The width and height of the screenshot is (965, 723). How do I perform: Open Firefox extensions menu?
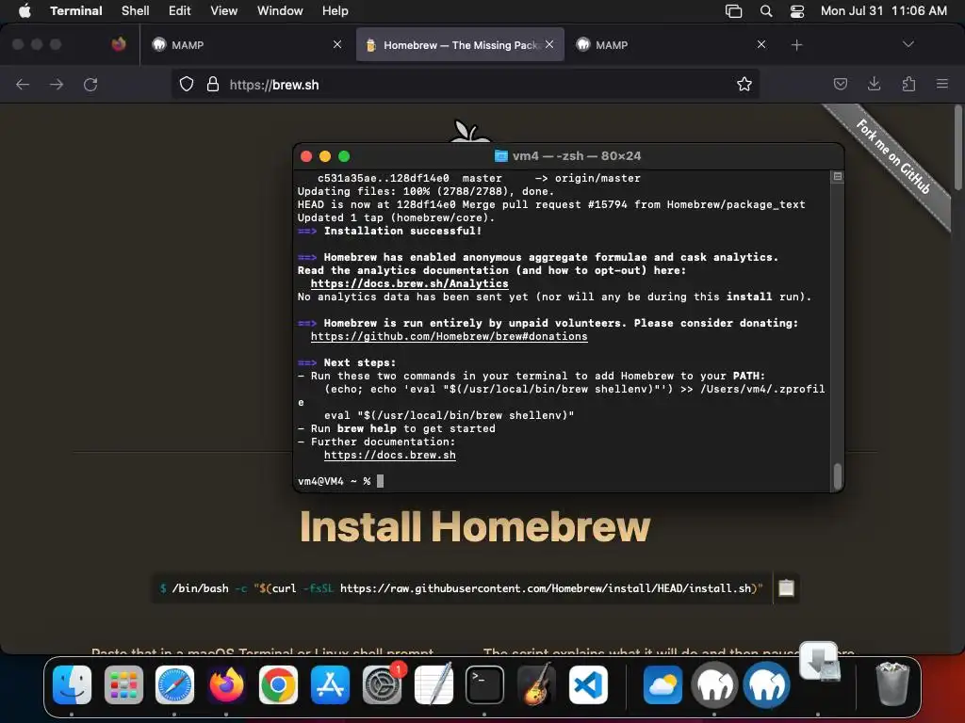[x=908, y=84]
